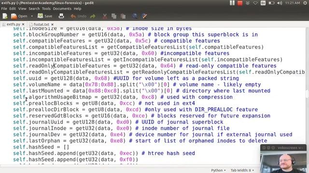This screenshot has height=173, width=309.
Task: Click the Print icon in the toolbar
Action: (x=61, y=16)
